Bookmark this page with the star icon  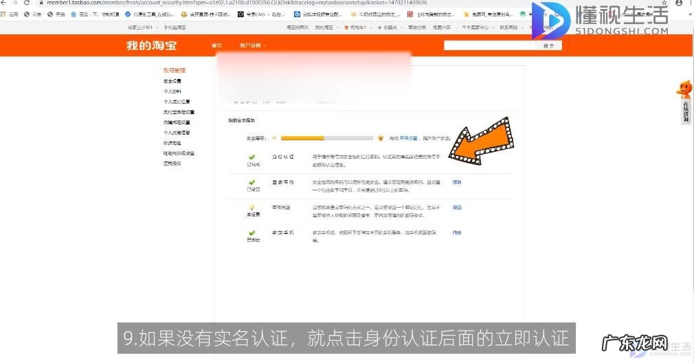pyautogui.click(x=664, y=3)
